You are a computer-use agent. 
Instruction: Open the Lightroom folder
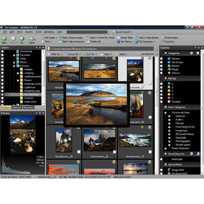click(30, 87)
